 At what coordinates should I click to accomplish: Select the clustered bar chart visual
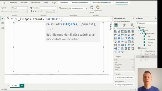(x=122, y=31)
